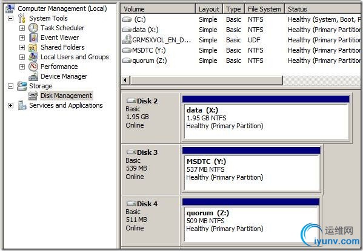Viewport: 363px width, 251px height.
Task: Click the 539 MB size under Disk 3
Action: click(136, 168)
